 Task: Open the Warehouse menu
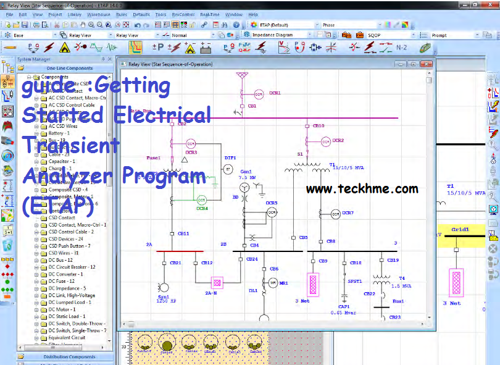tap(99, 15)
